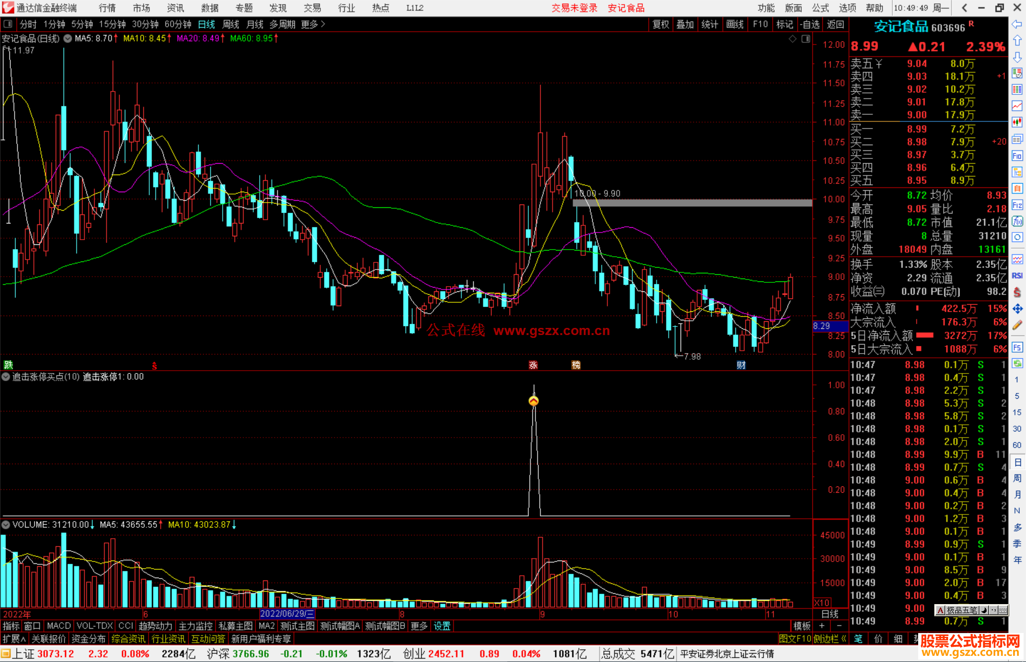Toggle the 追击涨停买点 indicator circle button
Image resolution: width=1026 pixels, height=662 pixels.
click(x=6, y=377)
